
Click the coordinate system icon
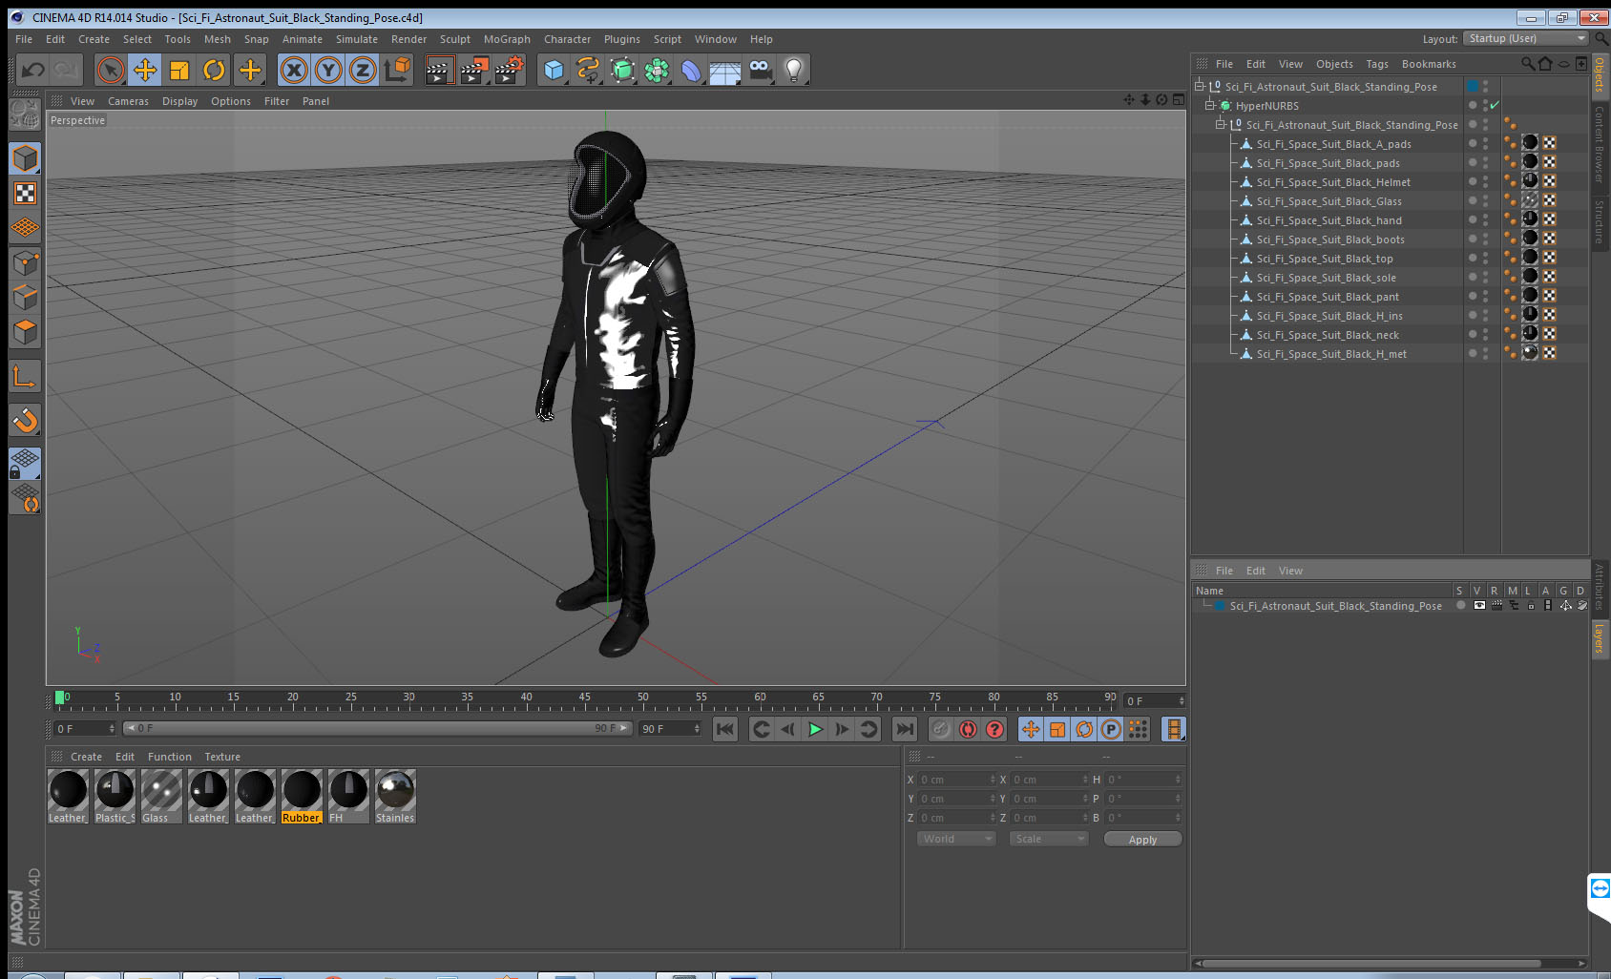397,70
